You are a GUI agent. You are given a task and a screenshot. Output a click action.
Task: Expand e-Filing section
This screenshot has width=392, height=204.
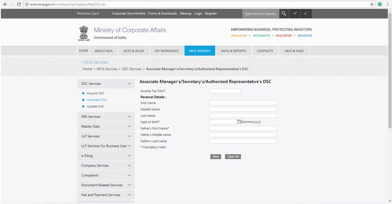106,156
